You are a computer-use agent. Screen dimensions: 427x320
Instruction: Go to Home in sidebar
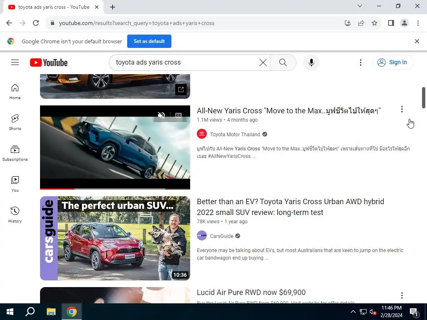click(15, 92)
